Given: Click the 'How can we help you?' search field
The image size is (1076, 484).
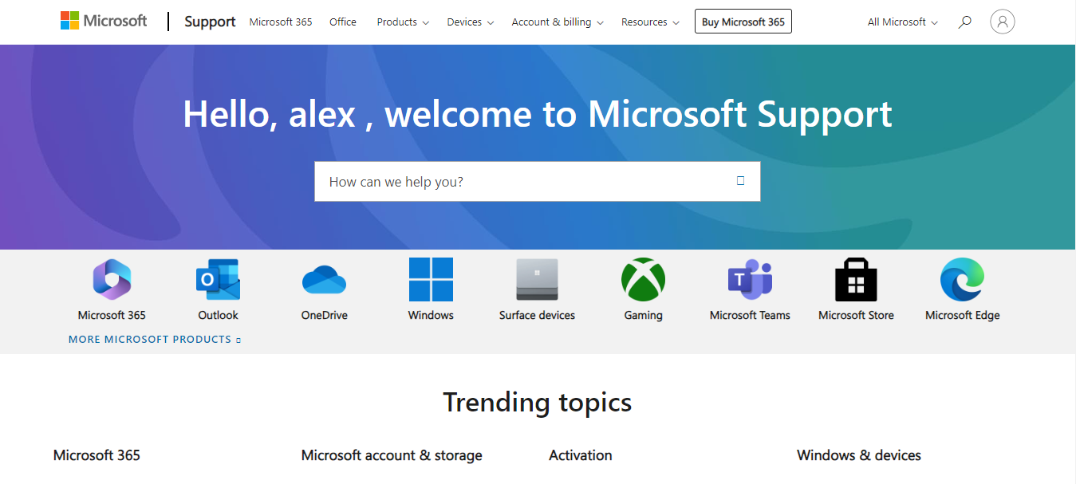Looking at the screenshot, I should pyautogui.click(x=526, y=182).
